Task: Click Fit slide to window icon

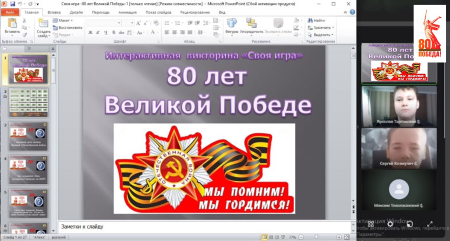Action: pos(346,237)
